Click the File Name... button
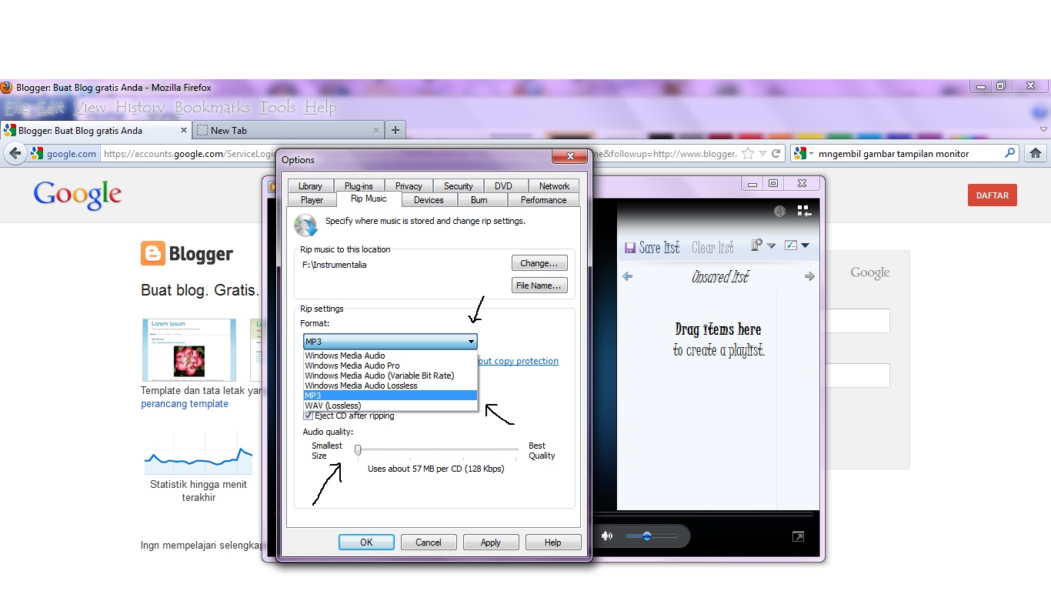Screen dimensions: 1051x591 click(539, 285)
